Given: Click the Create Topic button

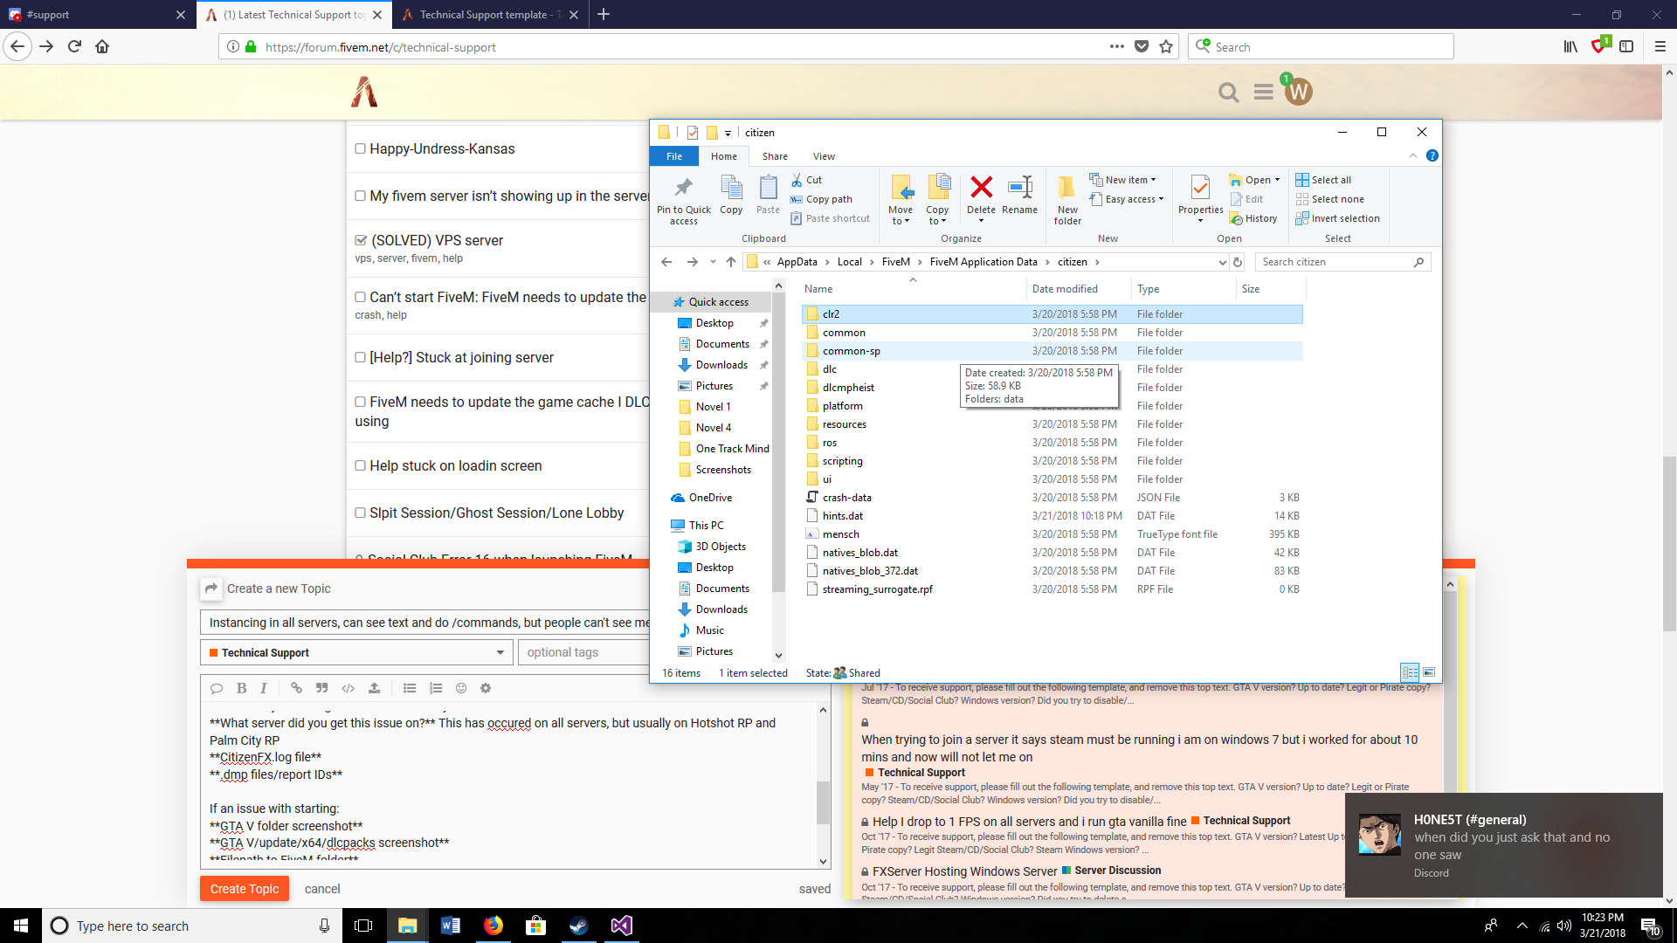Looking at the screenshot, I should [x=245, y=889].
